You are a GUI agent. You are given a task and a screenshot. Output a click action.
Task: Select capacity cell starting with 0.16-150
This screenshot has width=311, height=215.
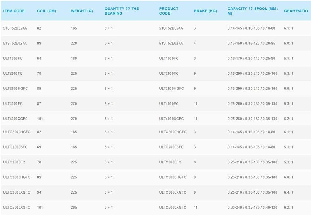point(251,43)
